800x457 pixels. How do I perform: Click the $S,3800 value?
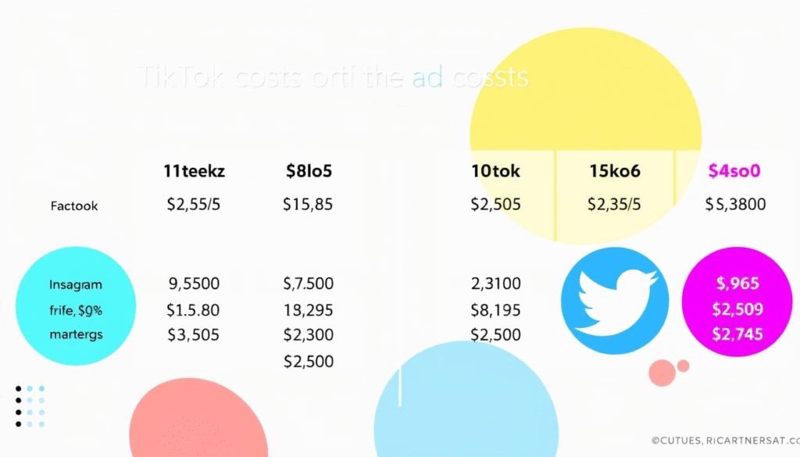point(734,205)
